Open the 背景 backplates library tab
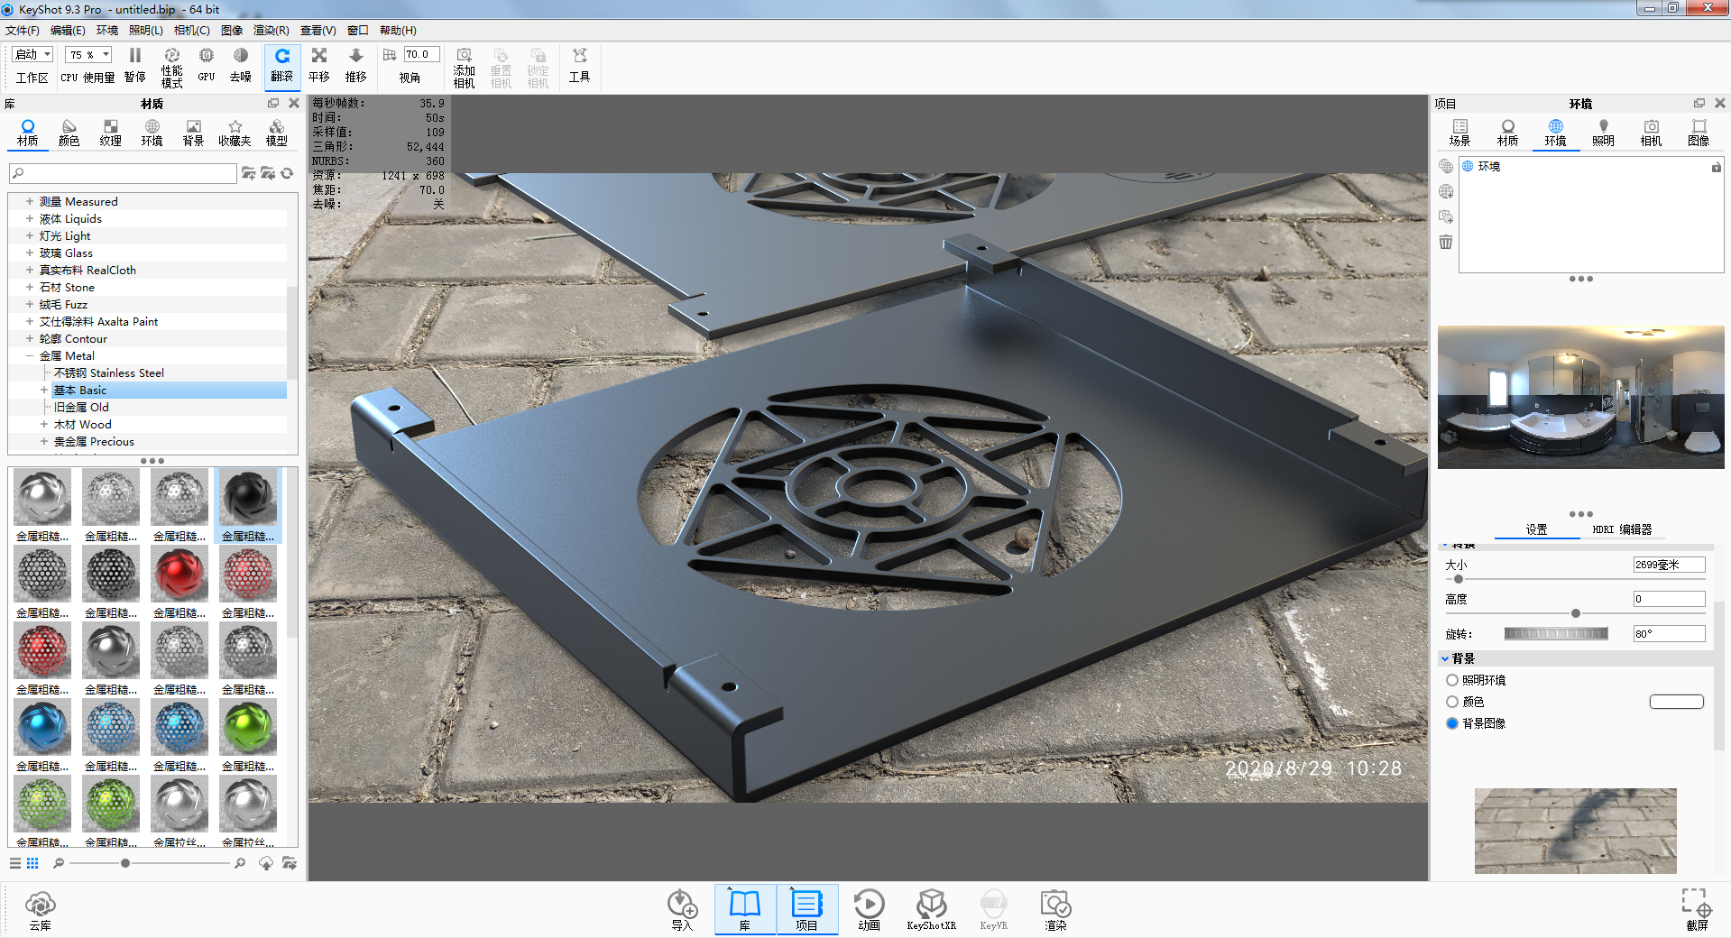The height and width of the screenshot is (938, 1731). click(x=193, y=133)
